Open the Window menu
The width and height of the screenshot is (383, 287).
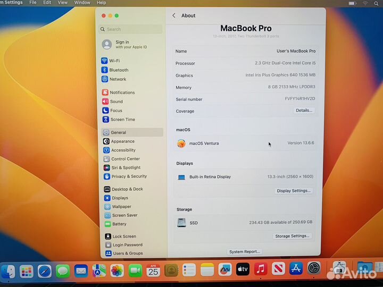[x=82, y=3]
